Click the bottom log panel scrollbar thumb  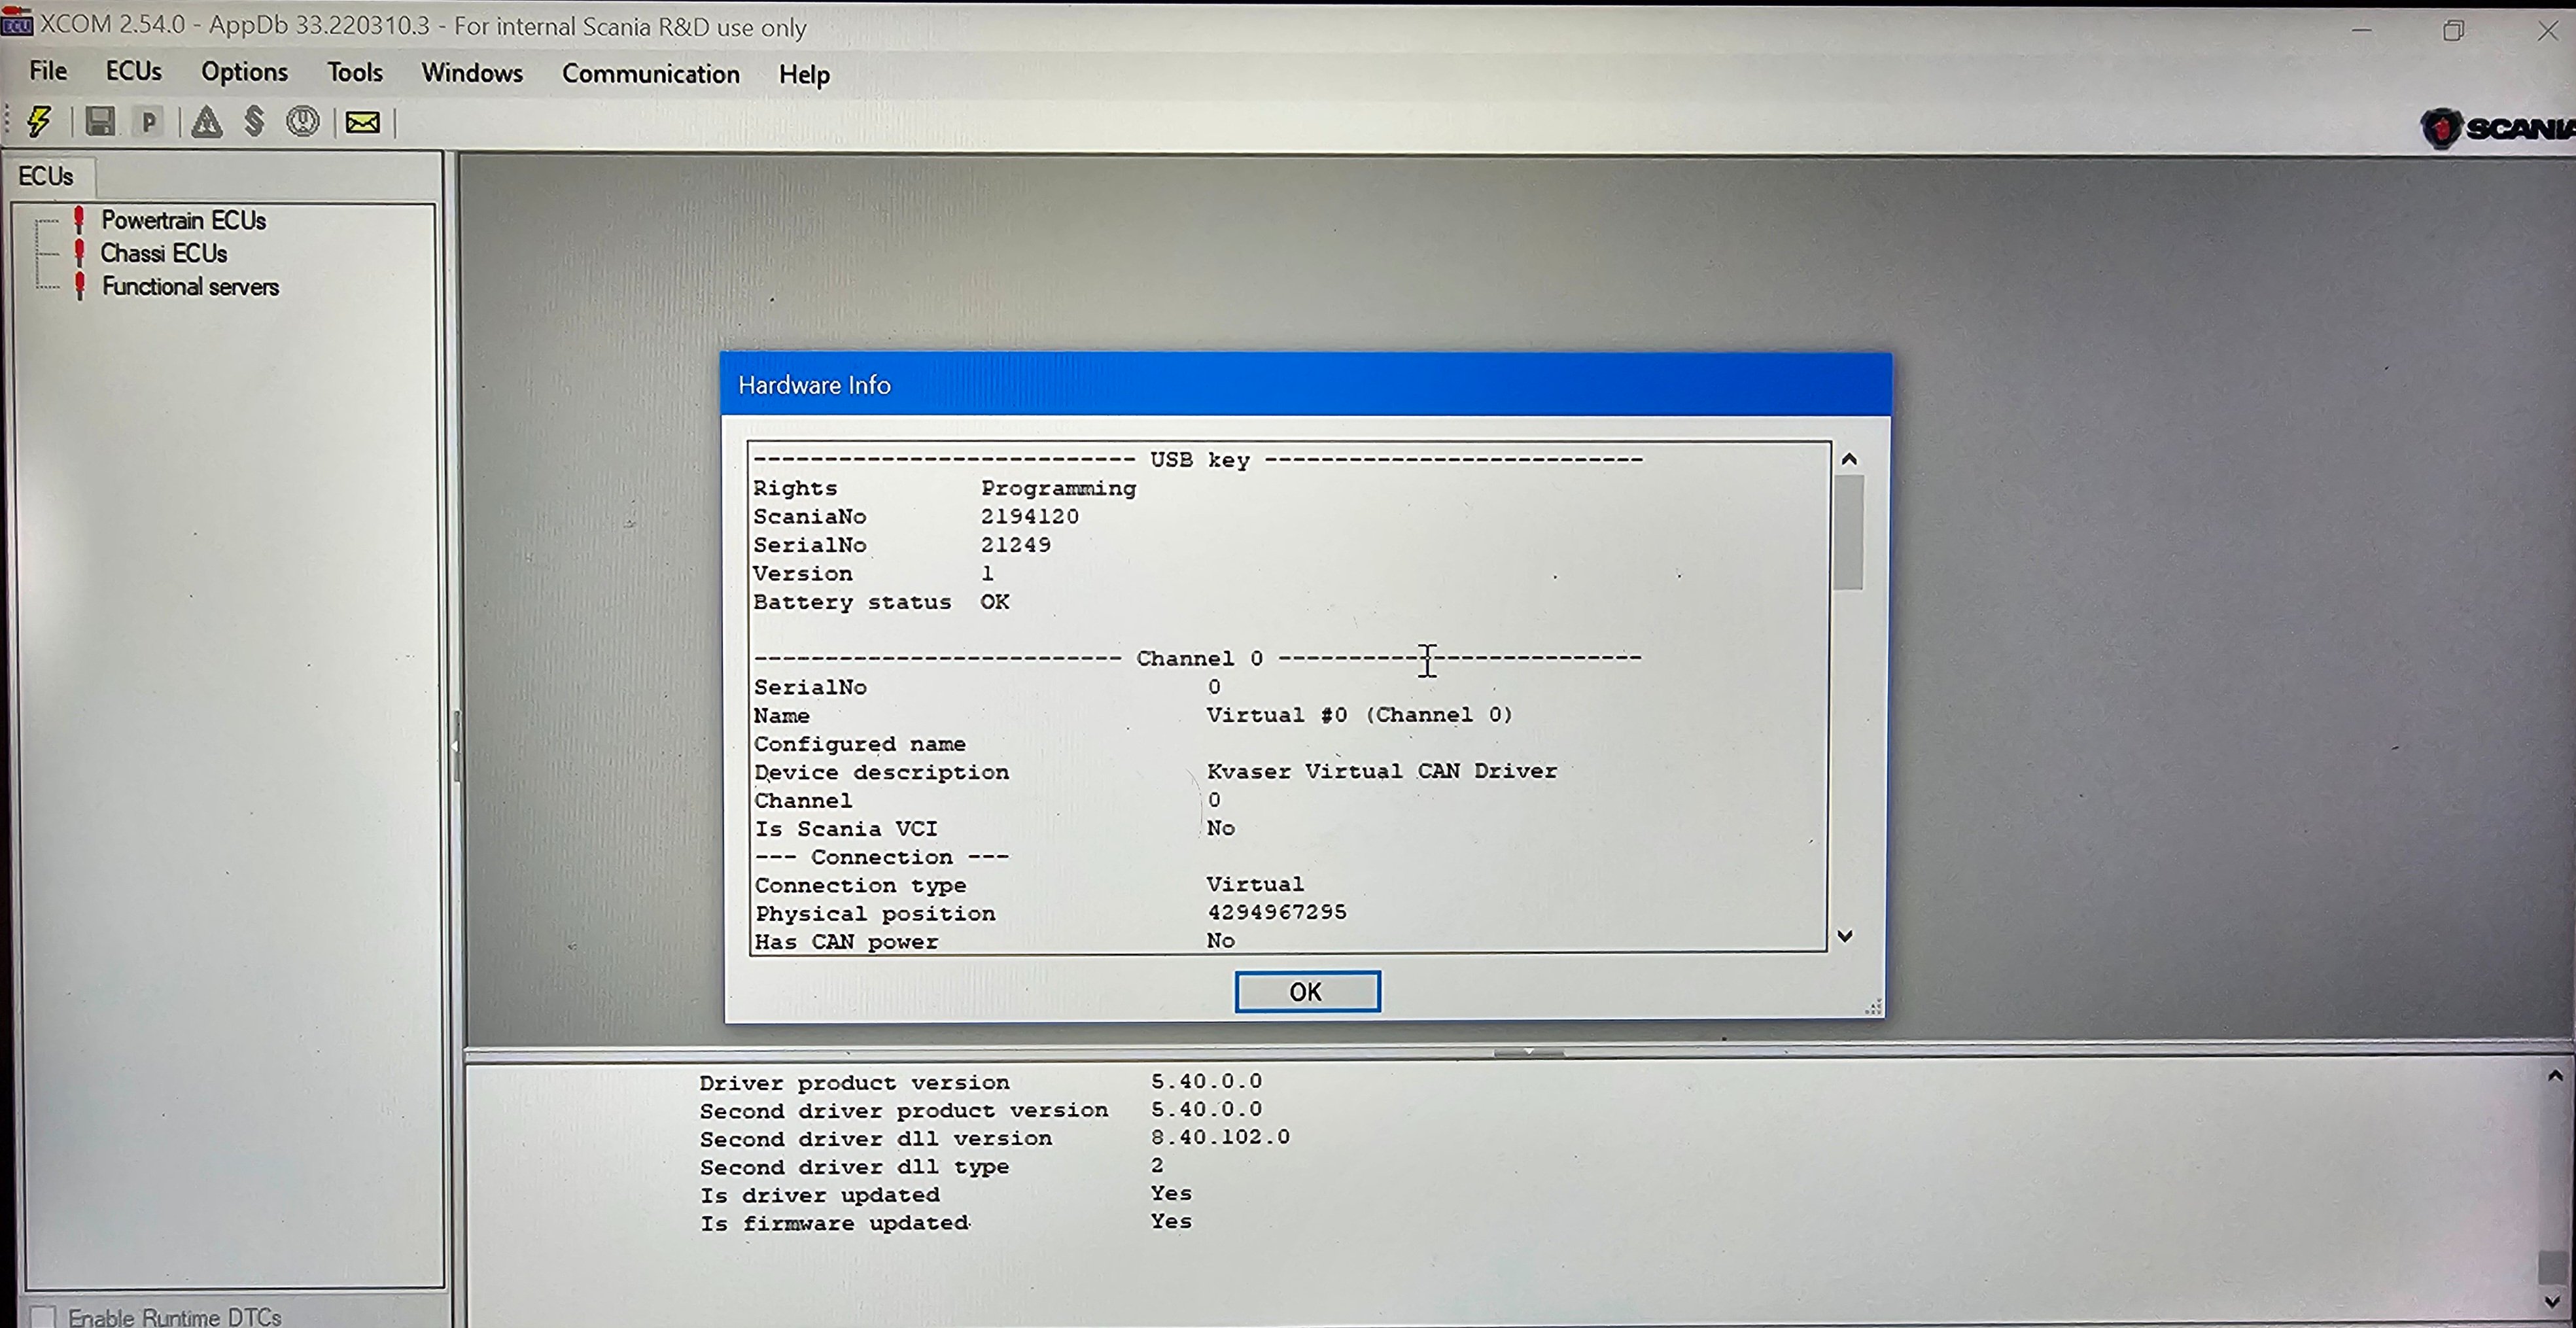point(2553,1267)
